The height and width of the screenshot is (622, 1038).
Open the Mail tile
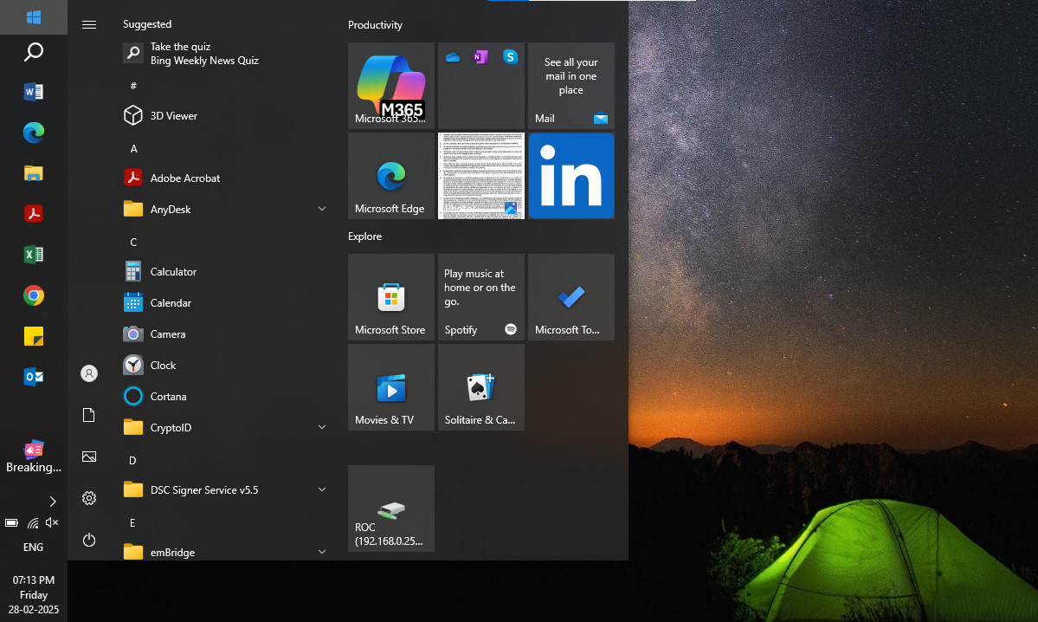click(x=571, y=86)
